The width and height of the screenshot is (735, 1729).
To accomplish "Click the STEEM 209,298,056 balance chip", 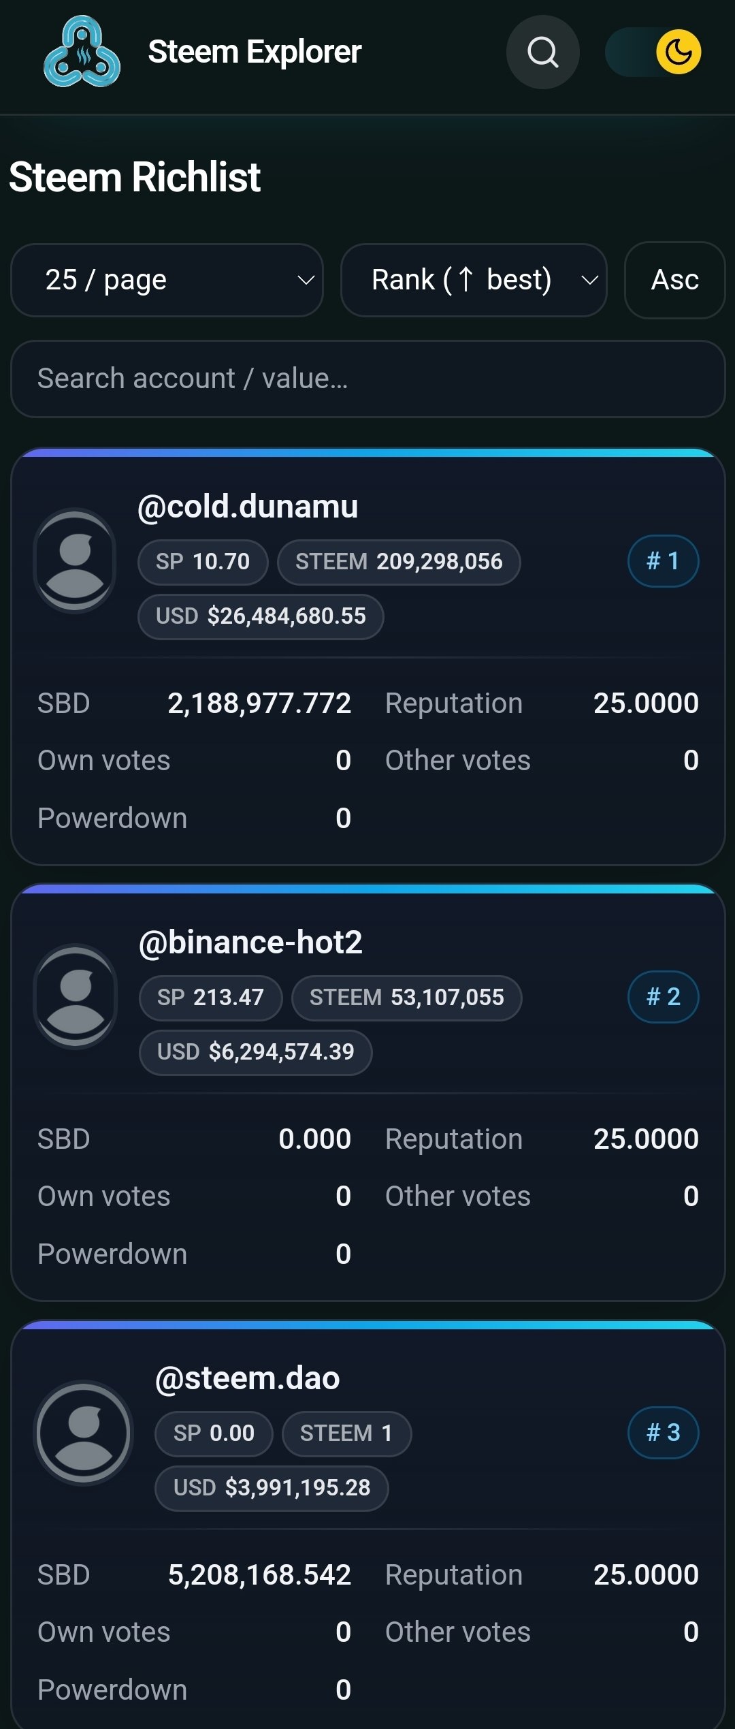I will (399, 562).
